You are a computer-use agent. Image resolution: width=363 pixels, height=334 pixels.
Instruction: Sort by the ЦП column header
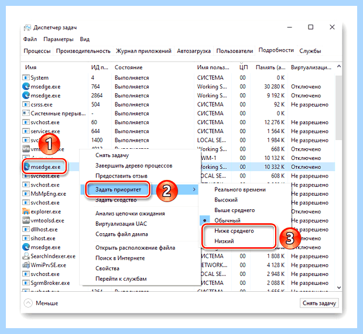pyautogui.click(x=244, y=67)
